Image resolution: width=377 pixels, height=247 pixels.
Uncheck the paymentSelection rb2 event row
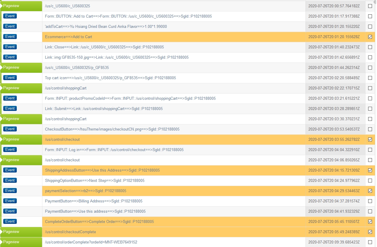370,191
